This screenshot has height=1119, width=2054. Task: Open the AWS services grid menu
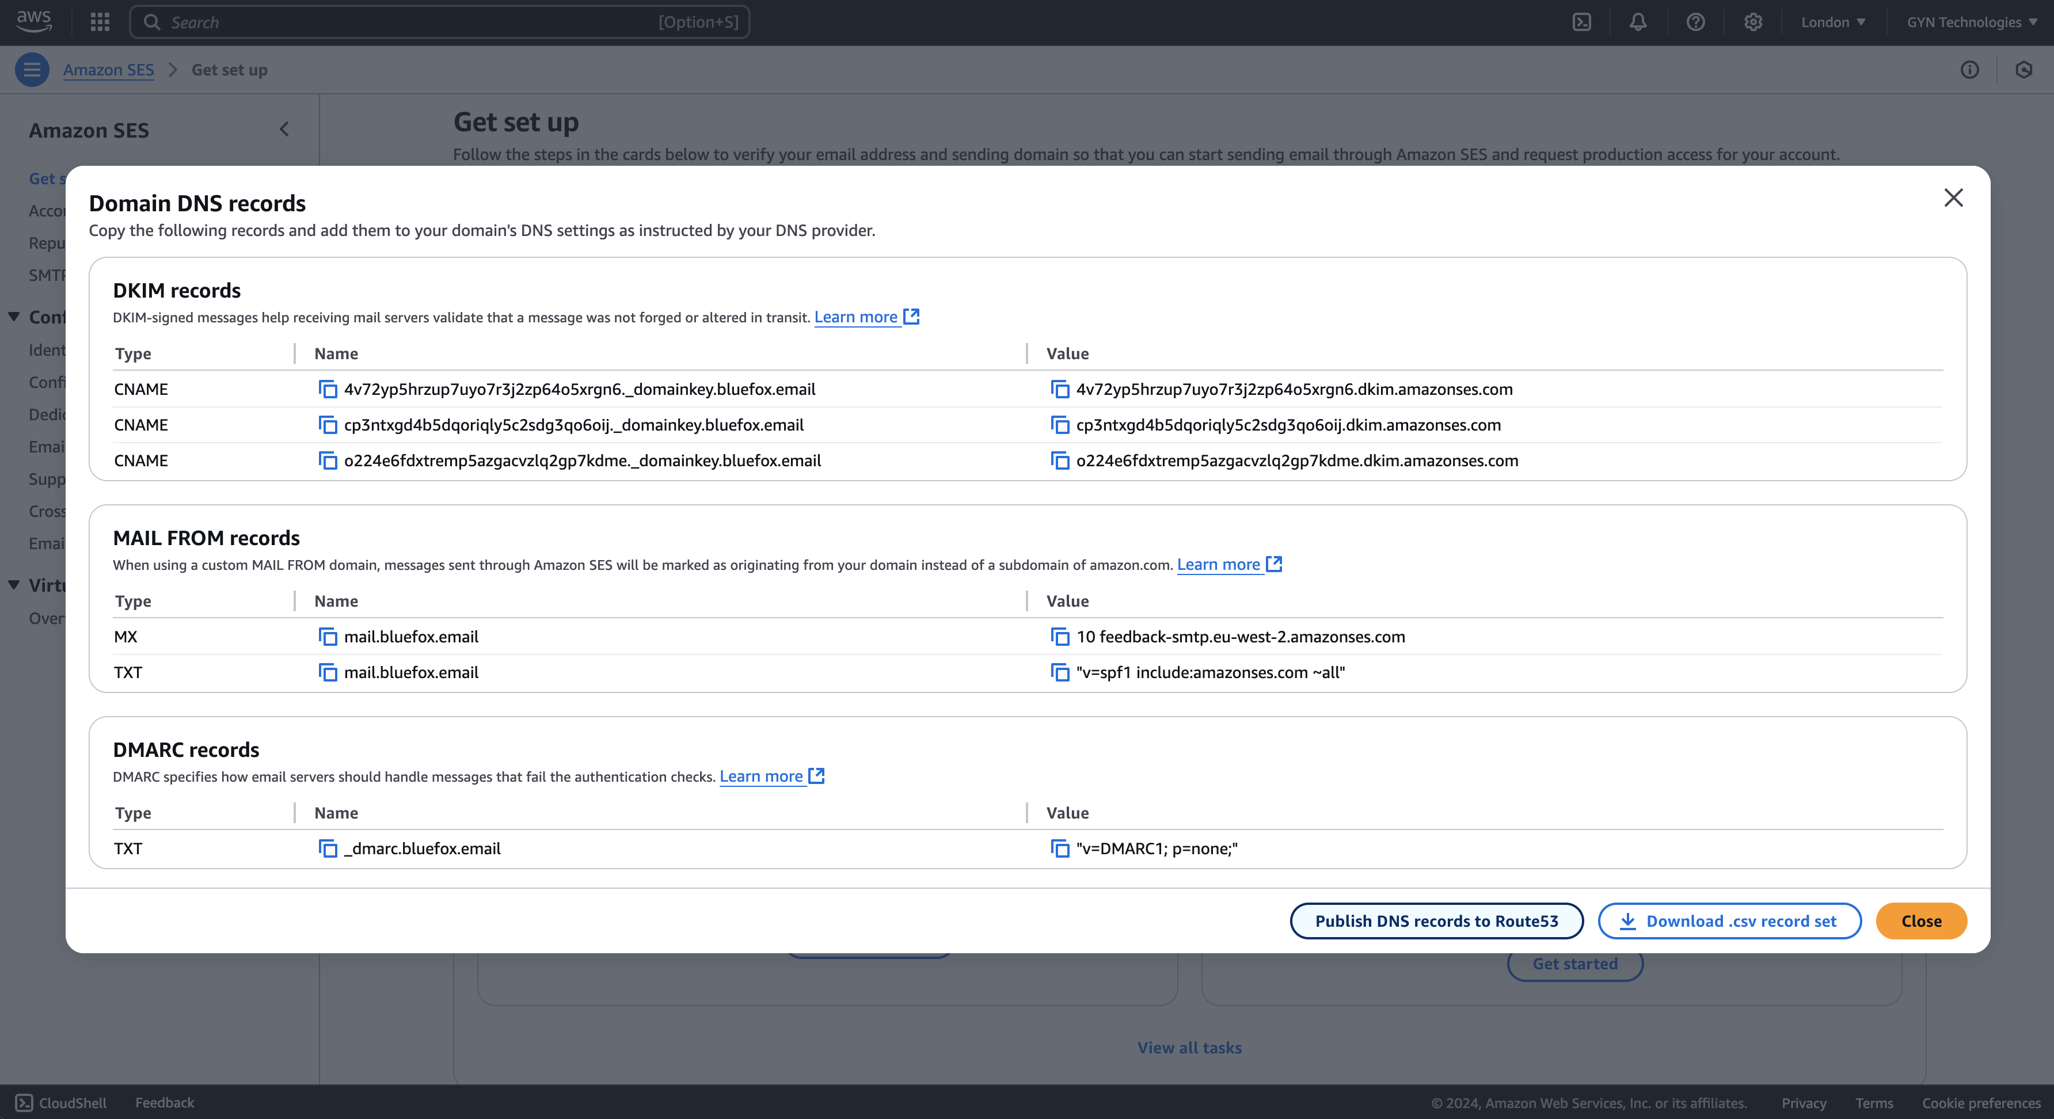(100, 22)
